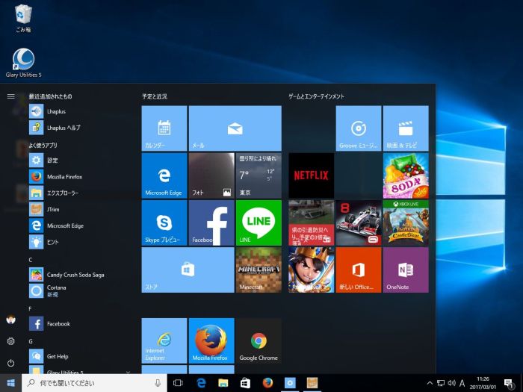The image size is (523, 392).
Task: Click the volume icon in system tray
Action: click(451, 383)
